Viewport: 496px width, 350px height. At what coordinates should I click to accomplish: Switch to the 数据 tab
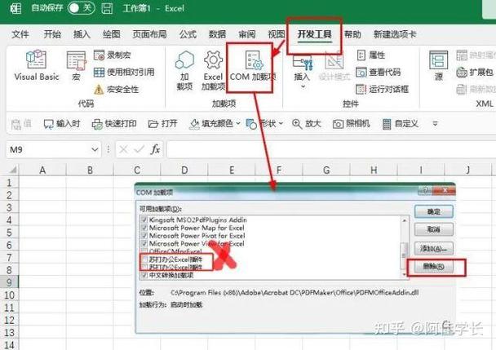coord(217,34)
